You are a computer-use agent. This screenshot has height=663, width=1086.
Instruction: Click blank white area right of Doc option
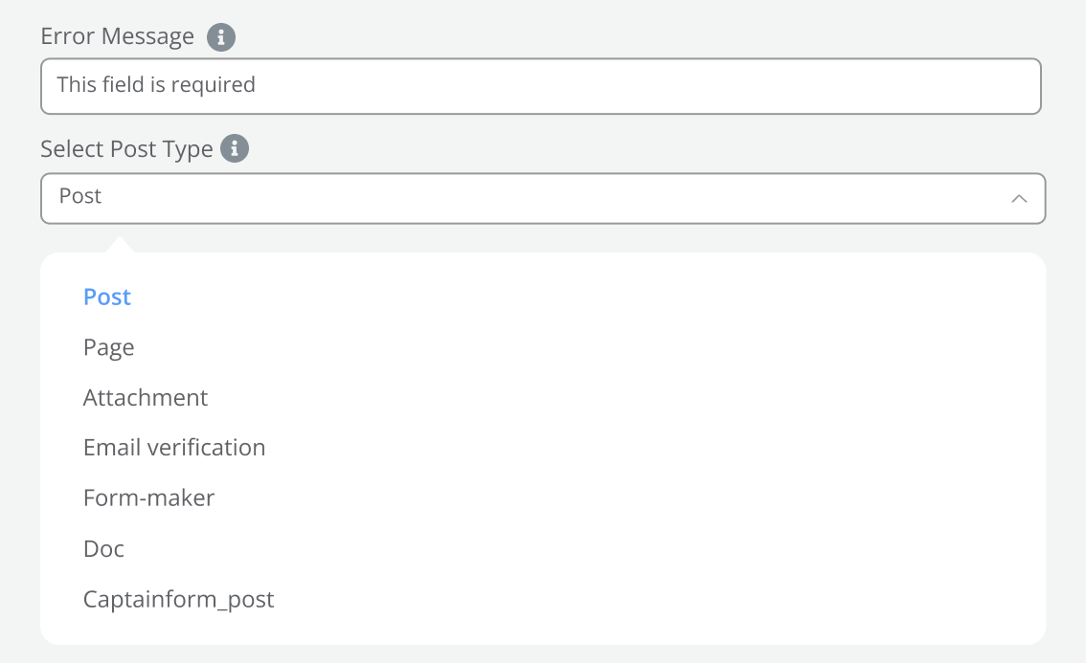tap(575, 549)
